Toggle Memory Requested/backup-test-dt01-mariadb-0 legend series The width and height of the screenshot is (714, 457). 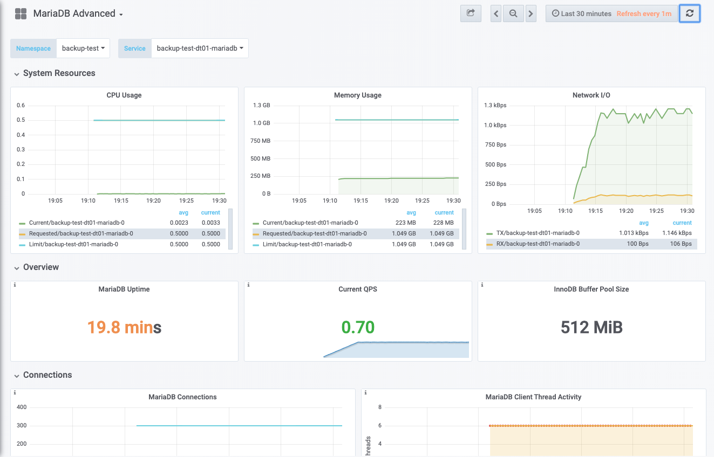[315, 233]
